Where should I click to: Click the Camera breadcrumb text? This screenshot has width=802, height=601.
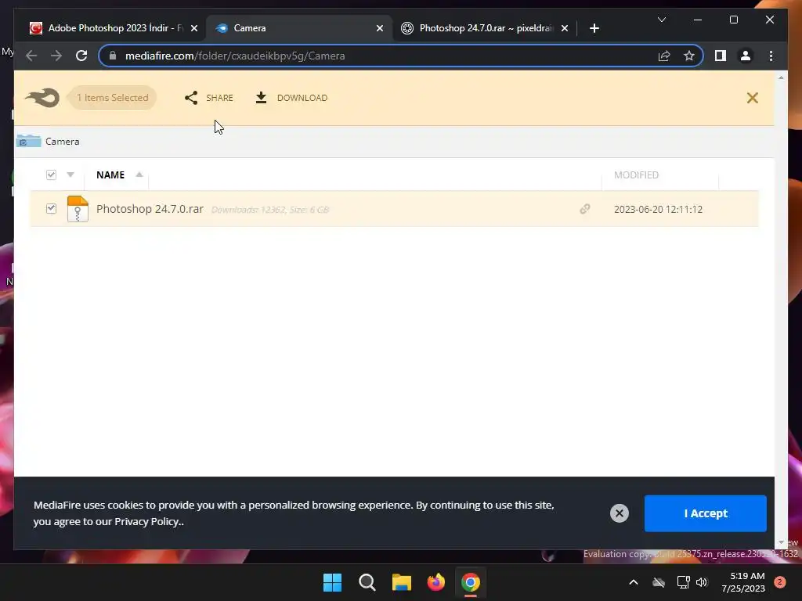[x=63, y=142]
